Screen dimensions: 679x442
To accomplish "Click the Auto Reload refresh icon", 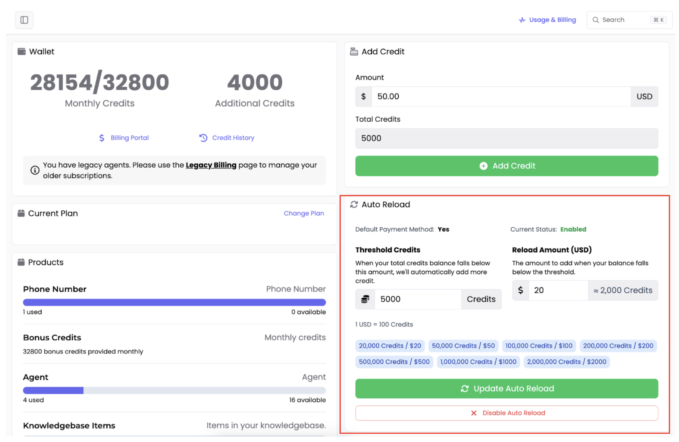I will [x=354, y=204].
